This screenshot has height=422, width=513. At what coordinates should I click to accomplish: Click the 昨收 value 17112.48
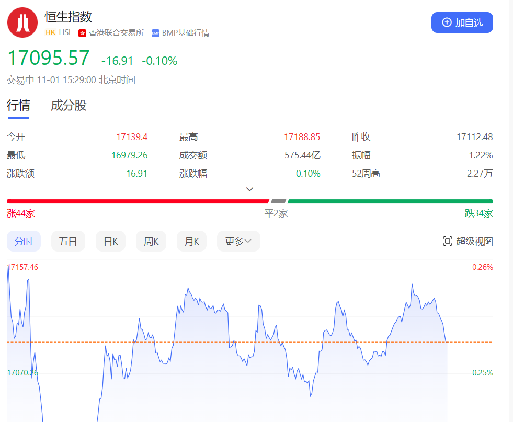point(475,136)
